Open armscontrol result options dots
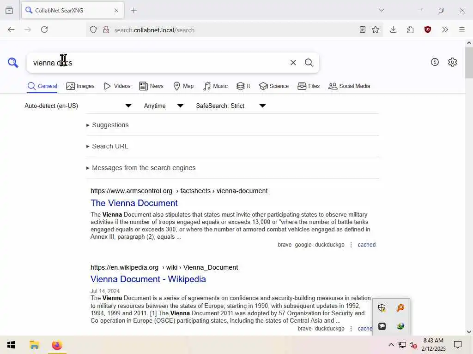 (351, 245)
